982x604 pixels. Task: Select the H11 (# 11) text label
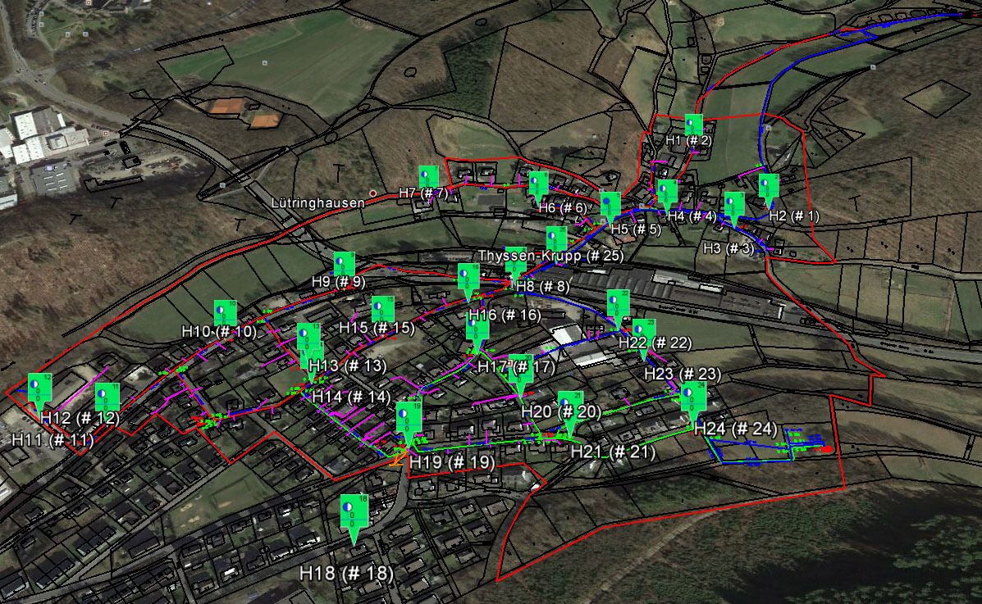coord(53,439)
